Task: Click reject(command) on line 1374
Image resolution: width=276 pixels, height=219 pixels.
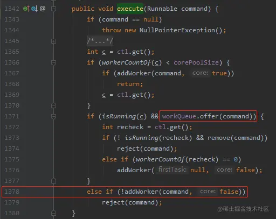Action: tap(145, 149)
